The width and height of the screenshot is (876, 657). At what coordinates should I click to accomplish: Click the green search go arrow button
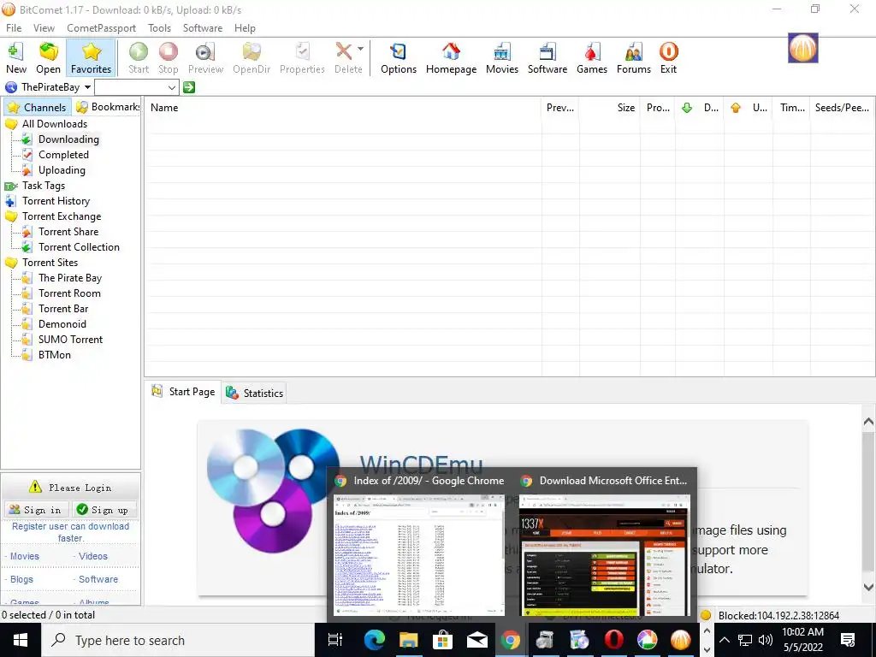click(189, 87)
